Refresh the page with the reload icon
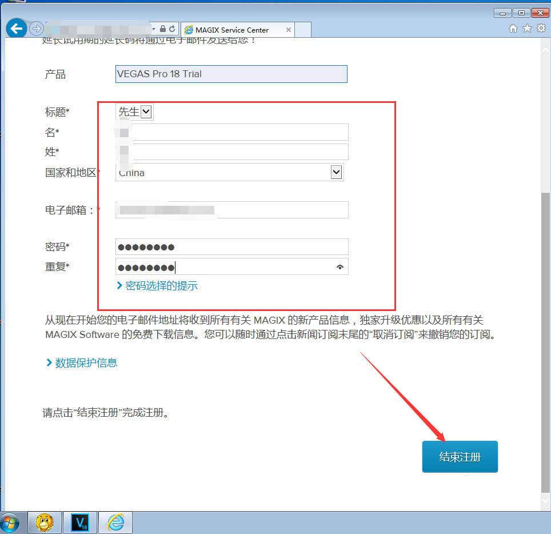 pyautogui.click(x=172, y=29)
